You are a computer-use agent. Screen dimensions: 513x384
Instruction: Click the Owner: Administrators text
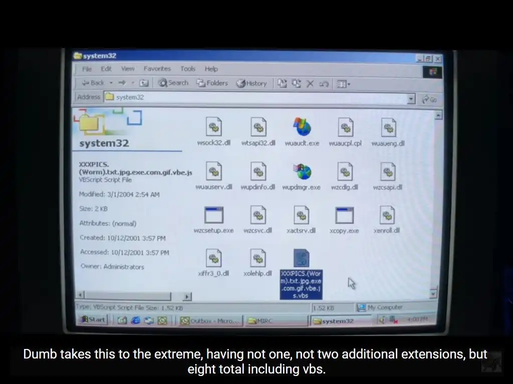tap(112, 266)
